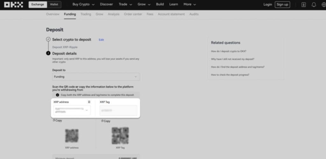Switch to Exchange mode
This screenshot has height=159, width=326.
(38, 4)
